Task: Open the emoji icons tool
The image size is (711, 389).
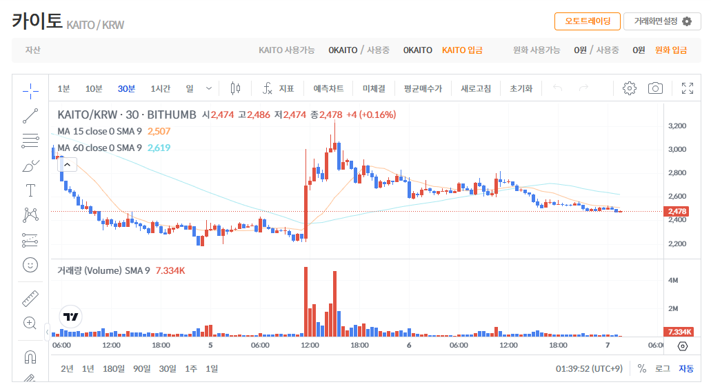Action: [x=30, y=265]
